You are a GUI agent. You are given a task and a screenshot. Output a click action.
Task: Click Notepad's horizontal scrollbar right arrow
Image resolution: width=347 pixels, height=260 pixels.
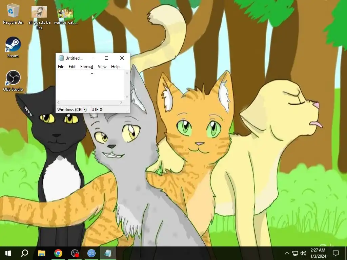pyautogui.click(x=121, y=102)
